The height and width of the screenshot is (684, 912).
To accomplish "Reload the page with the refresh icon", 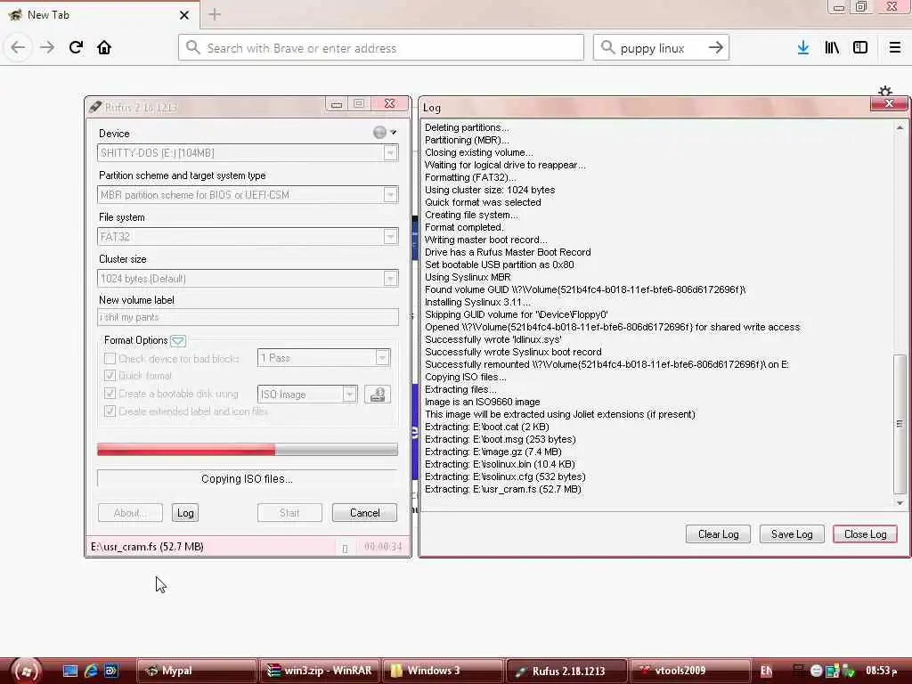I will pos(76,47).
